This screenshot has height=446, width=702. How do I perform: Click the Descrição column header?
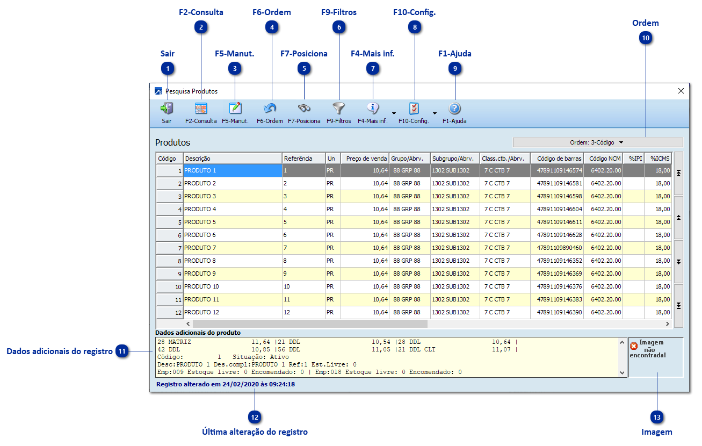(x=233, y=159)
